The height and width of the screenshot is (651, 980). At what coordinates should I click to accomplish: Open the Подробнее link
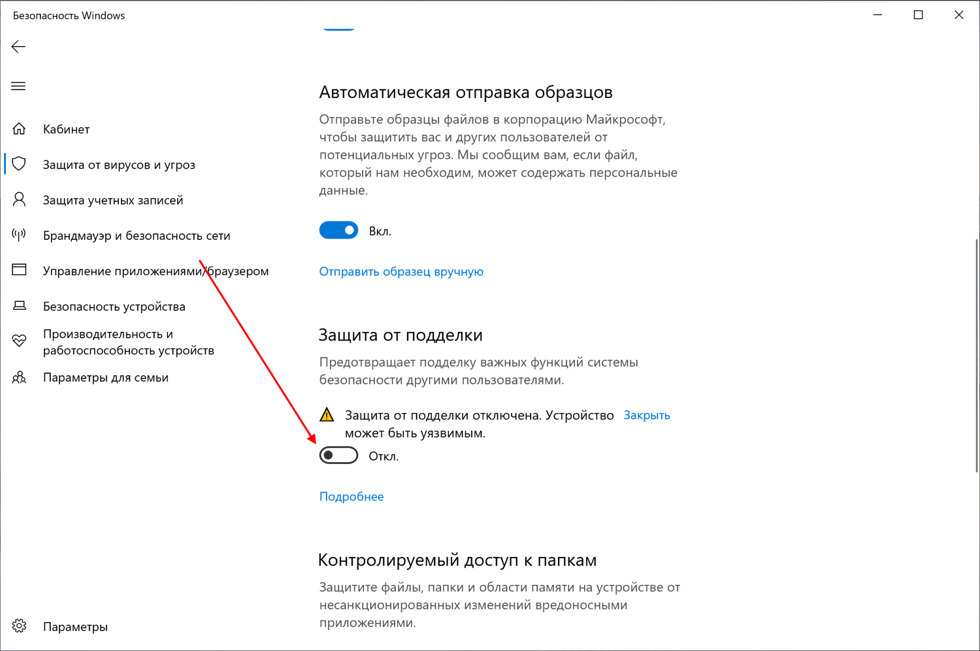(x=351, y=496)
